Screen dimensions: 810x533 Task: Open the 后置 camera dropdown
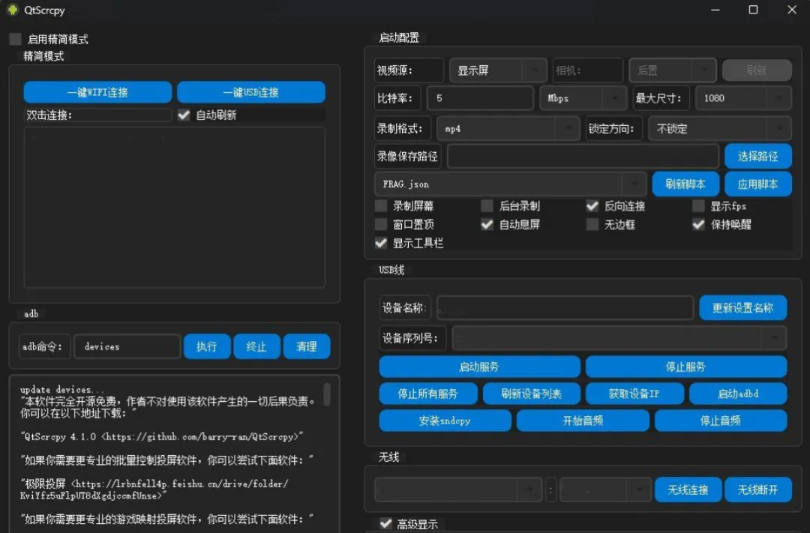[x=673, y=70]
